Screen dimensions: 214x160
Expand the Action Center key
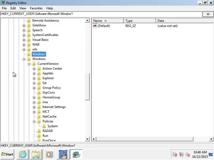pyautogui.click(x=34, y=69)
